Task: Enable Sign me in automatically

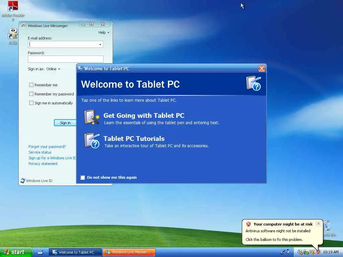Action: click(x=31, y=103)
